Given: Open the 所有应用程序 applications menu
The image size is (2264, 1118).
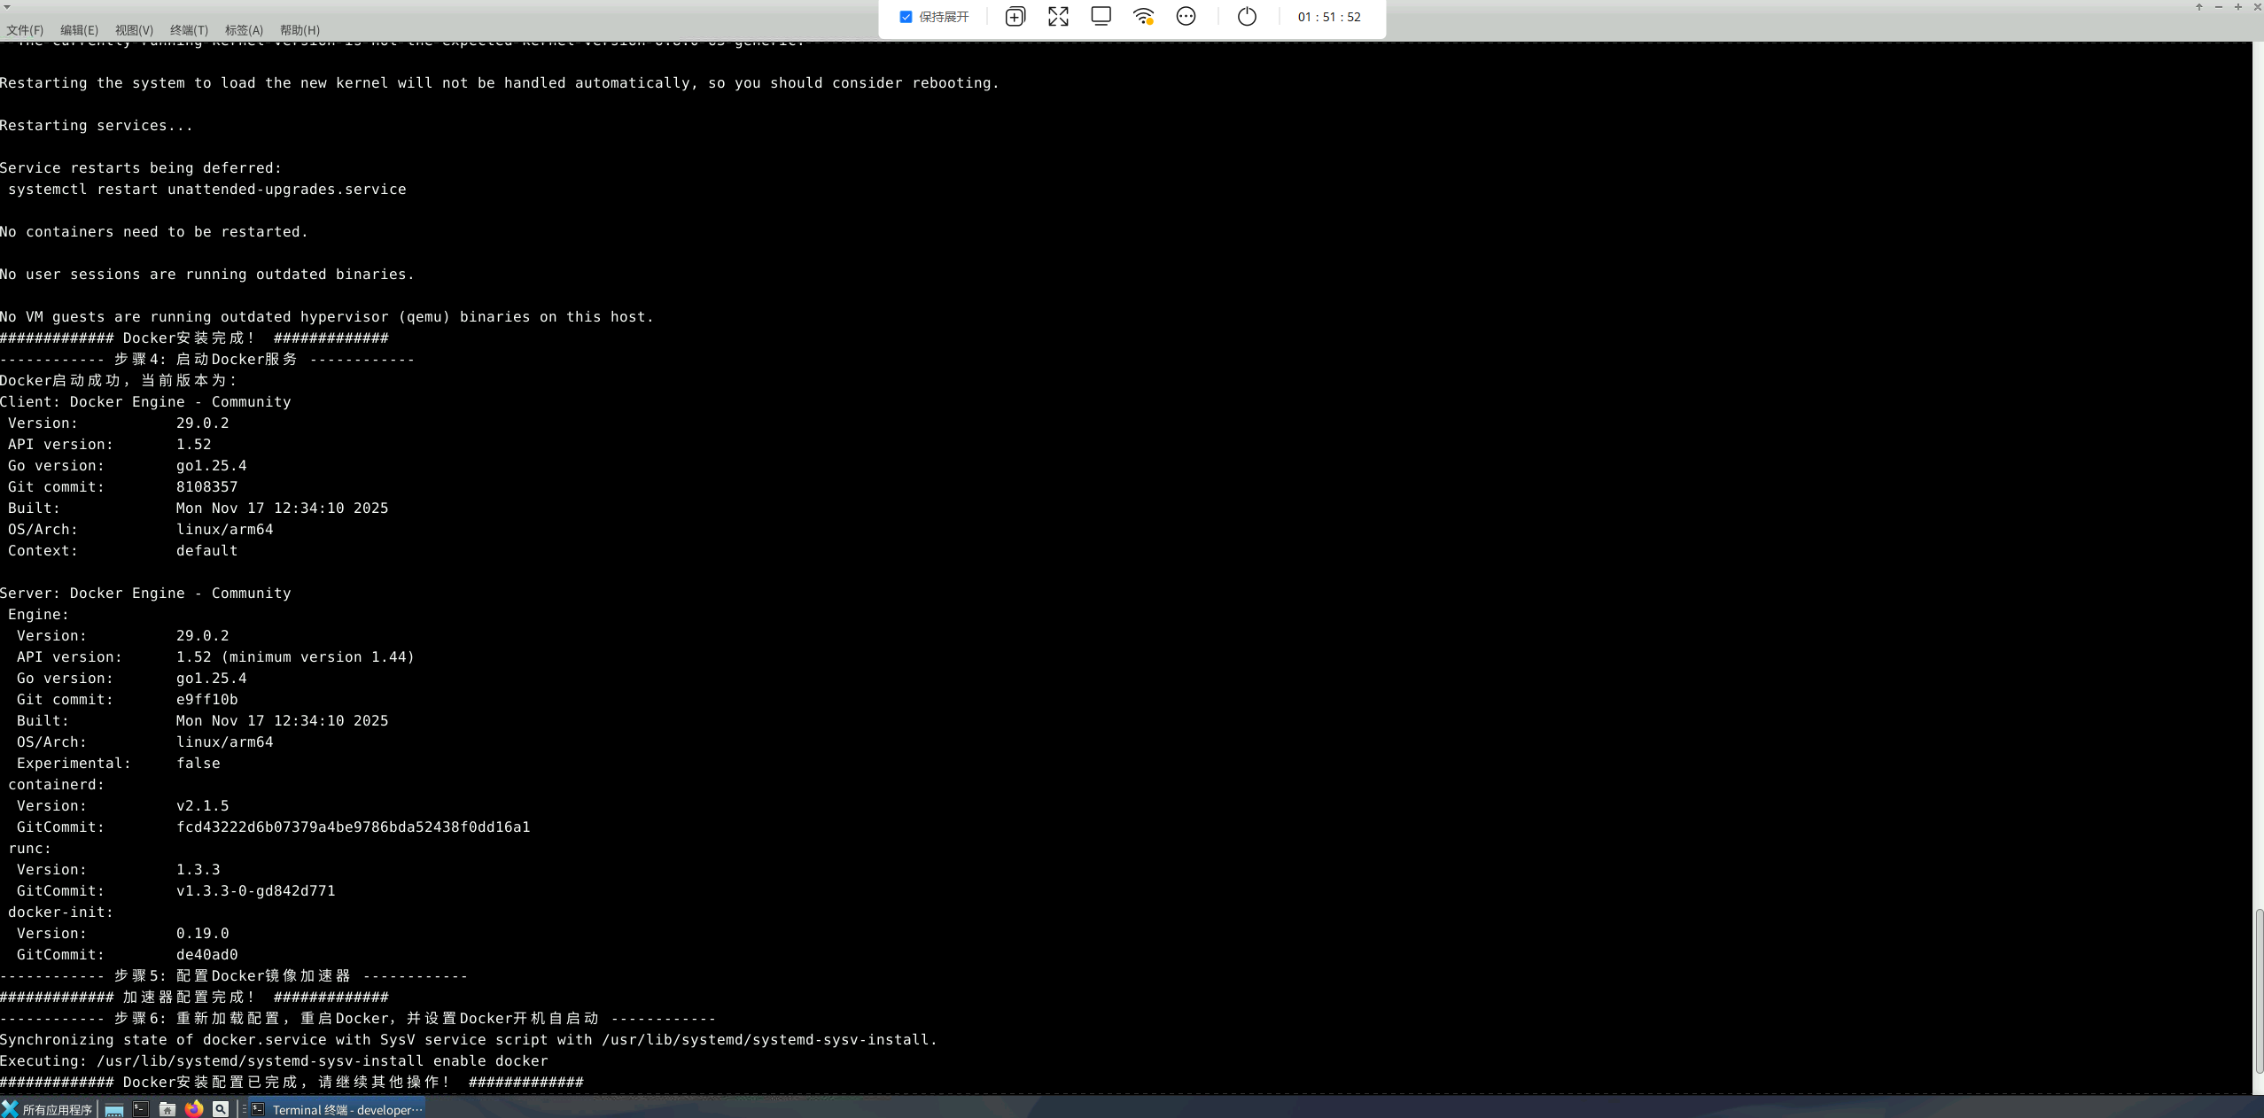Looking at the screenshot, I should click(48, 1109).
